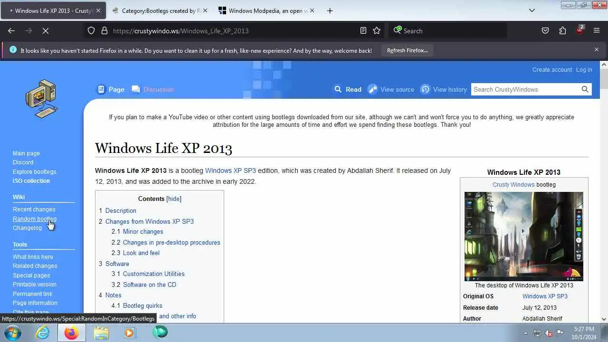The image size is (608, 342).
Task: Bookmark this page with the star icon
Action: point(377,31)
